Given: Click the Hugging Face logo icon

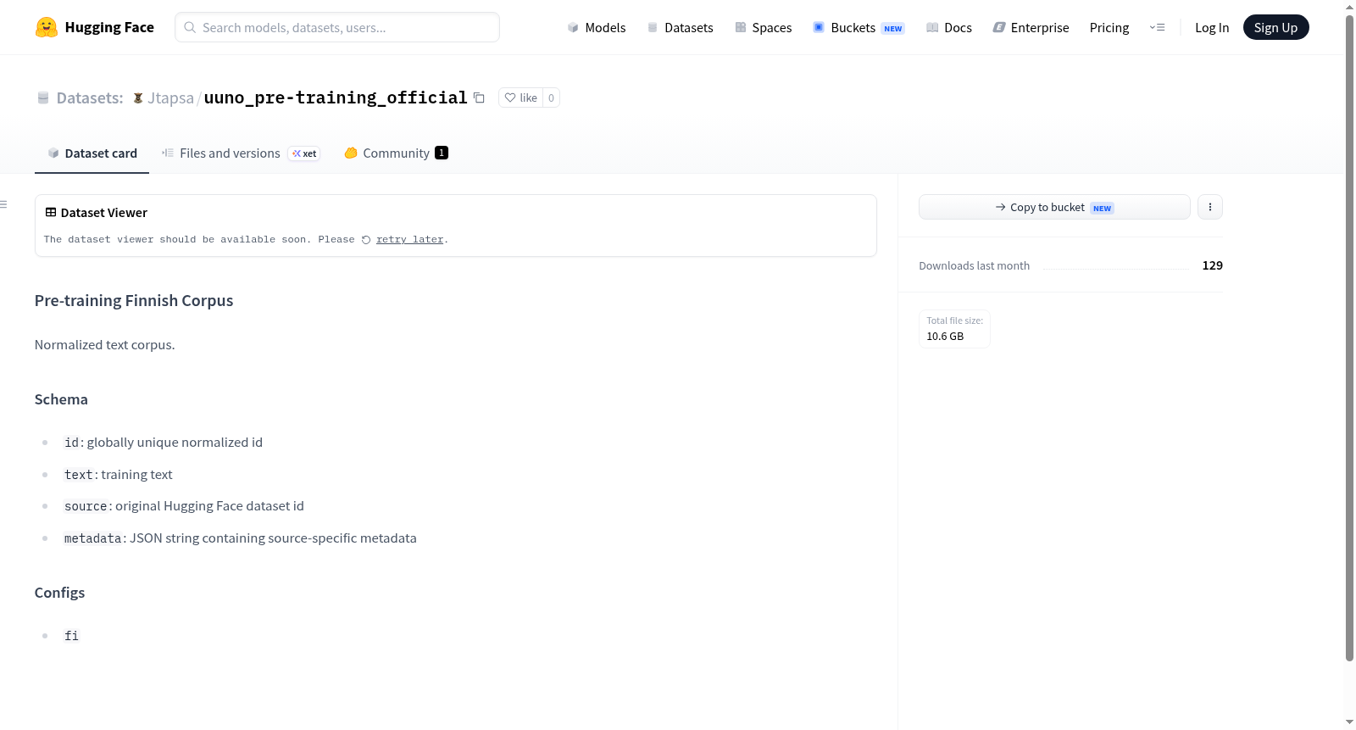Looking at the screenshot, I should click(x=47, y=27).
